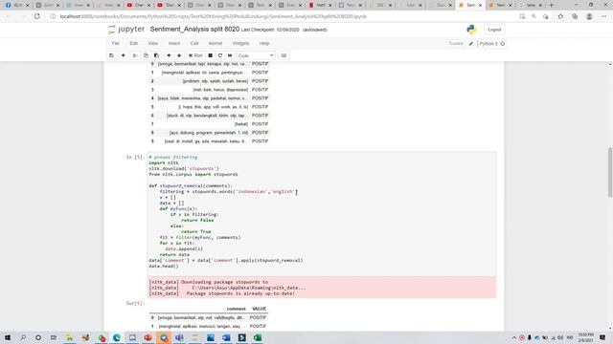Screen dimensions: 613x344
Task: Click inside the In [5] code cell
Action: click(322, 213)
